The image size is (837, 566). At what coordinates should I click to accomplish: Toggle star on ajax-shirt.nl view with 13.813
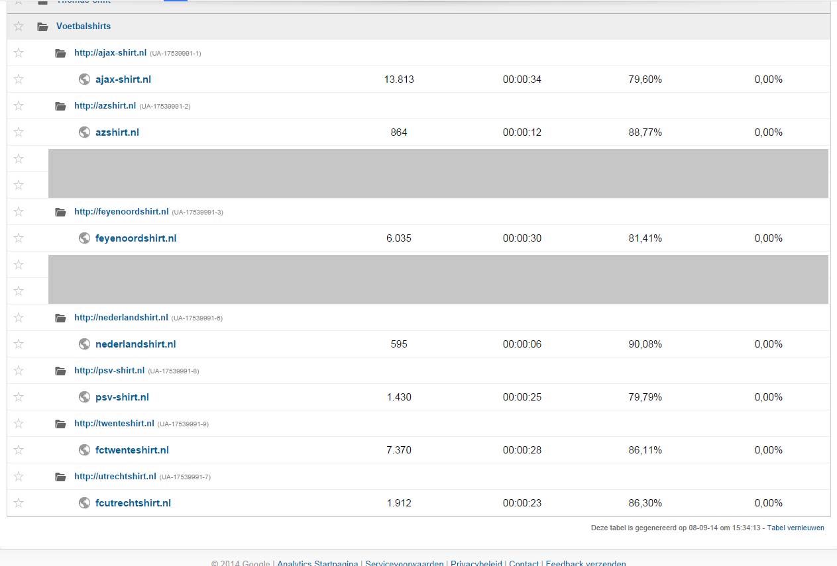19,79
